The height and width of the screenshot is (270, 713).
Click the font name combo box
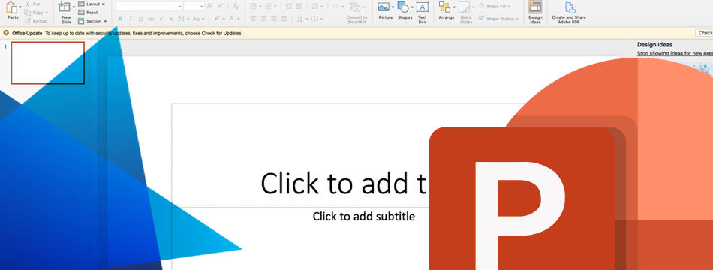(149, 6)
